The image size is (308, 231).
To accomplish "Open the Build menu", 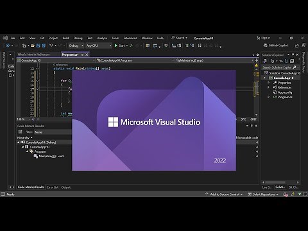I will click(x=65, y=38).
